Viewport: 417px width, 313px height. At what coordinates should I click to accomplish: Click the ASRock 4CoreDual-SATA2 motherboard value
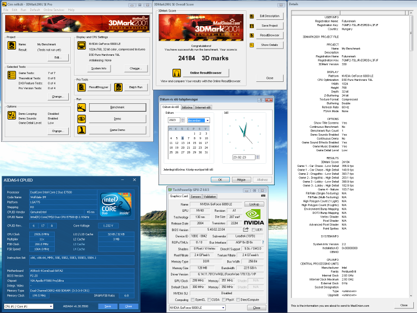pyautogui.click(x=81, y=271)
